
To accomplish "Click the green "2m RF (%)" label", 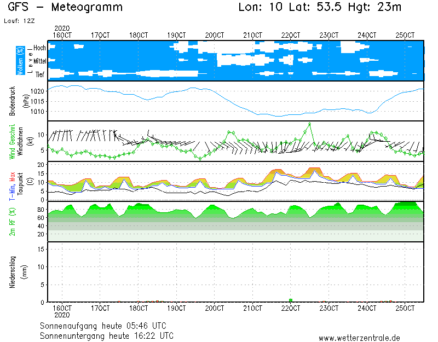I will tap(12, 222).
